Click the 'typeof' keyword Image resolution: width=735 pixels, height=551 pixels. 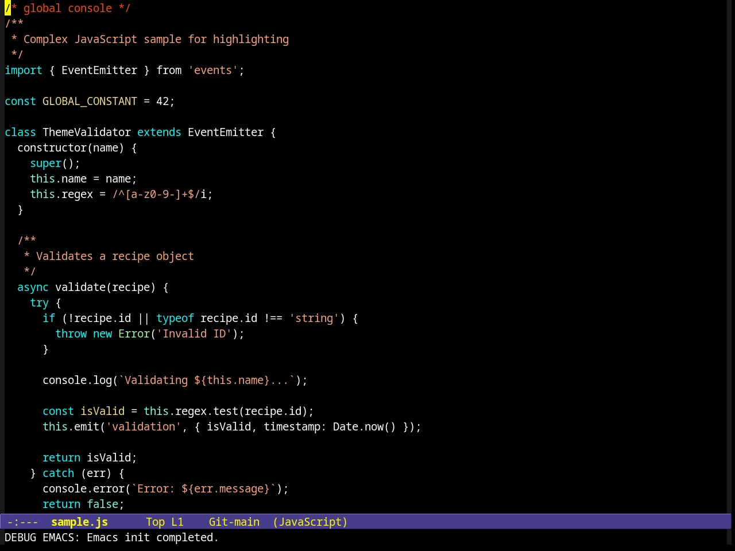(x=175, y=318)
